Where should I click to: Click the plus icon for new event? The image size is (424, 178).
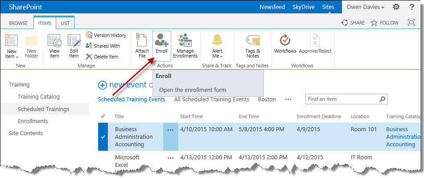pos(103,85)
